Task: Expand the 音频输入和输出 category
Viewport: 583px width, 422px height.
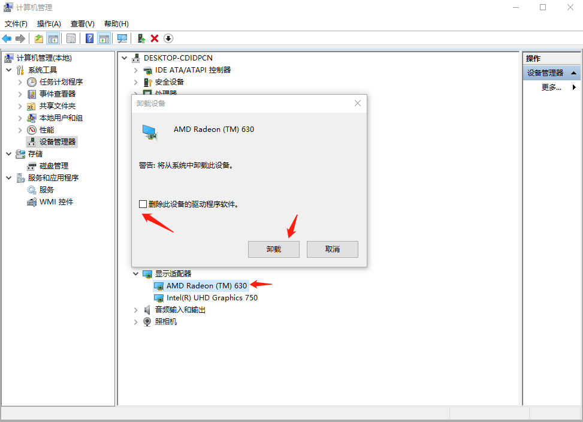Action: 136,310
